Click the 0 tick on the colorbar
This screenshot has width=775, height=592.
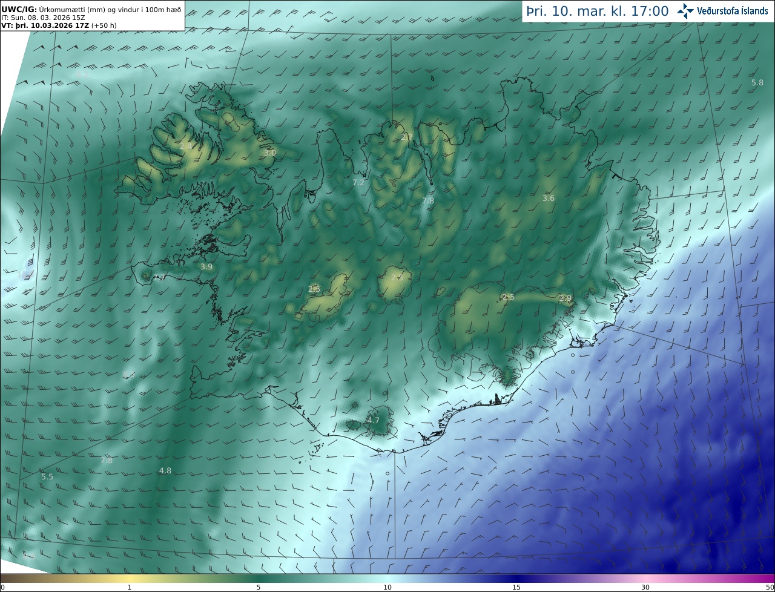pos(2,587)
